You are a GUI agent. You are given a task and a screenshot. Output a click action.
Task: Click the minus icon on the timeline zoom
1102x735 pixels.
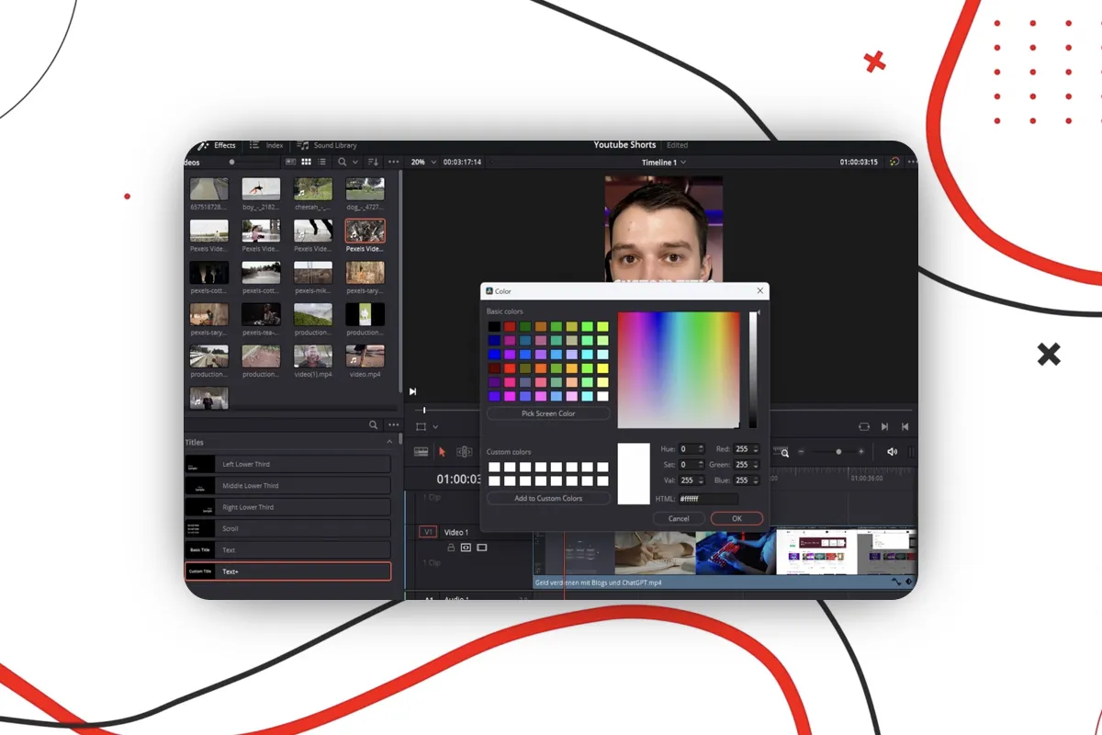(x=802, y=452)
